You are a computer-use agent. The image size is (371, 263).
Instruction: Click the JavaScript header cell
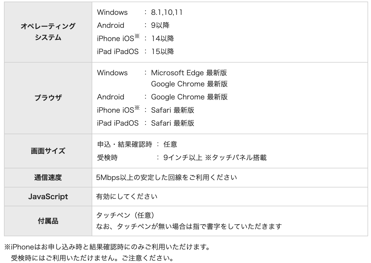click(x=48, y=197)
